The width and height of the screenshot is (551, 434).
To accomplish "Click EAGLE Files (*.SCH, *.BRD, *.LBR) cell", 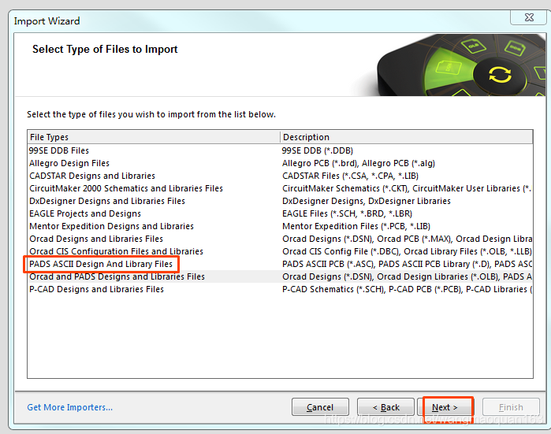I will 347,213.
